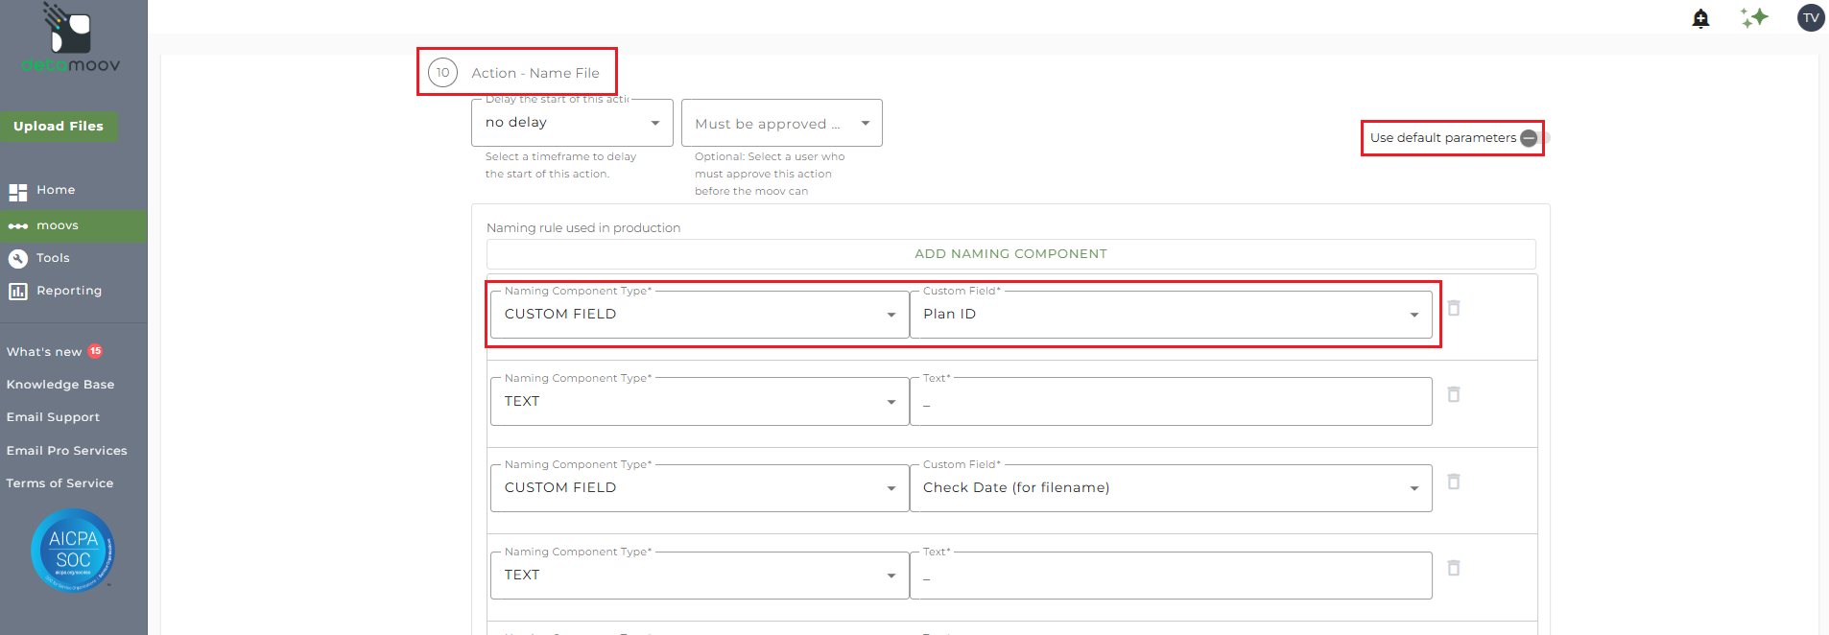The image size is (1829, 635).
Task: Go to Home in the sidebar
Action: (x=56, y=190)
